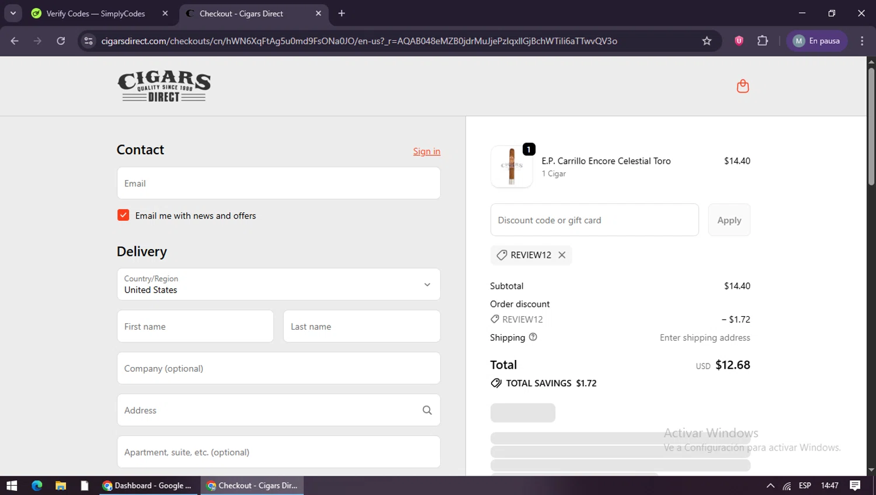Open the tab search dropdown arrow

(13, 13)
